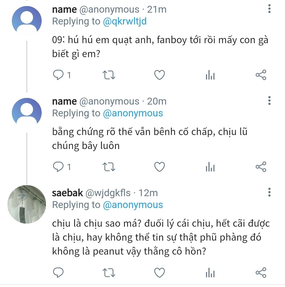285x287 pixels.
Task: Open @anonymous mention in saebak's reply
Action: 133,205
